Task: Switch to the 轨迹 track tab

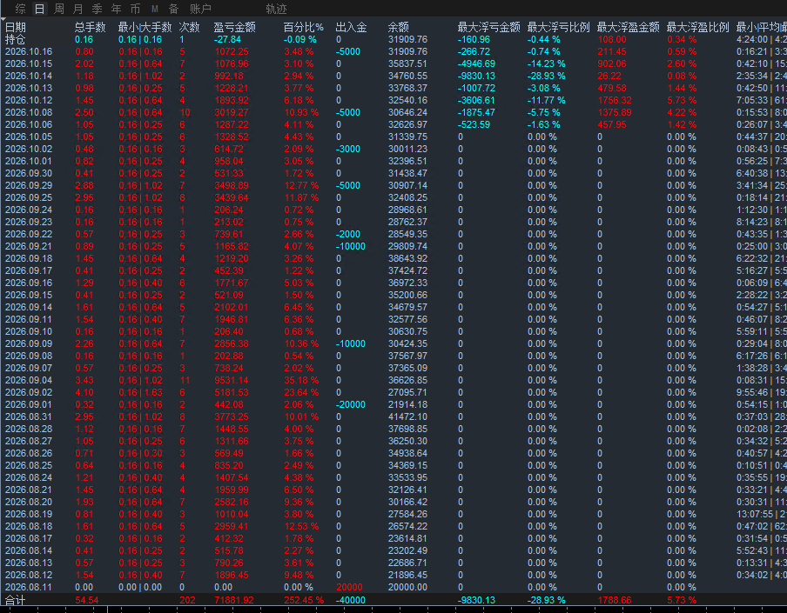Action: click(276, 9)
